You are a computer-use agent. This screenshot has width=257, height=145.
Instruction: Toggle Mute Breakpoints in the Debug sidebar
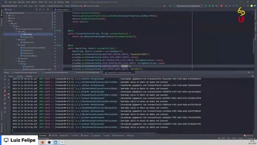[5, 99]
